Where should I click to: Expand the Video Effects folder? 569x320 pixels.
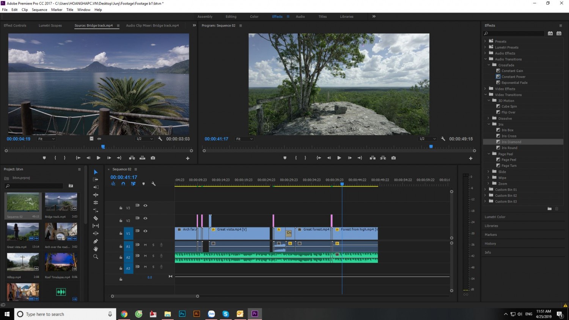pos(485,89)
